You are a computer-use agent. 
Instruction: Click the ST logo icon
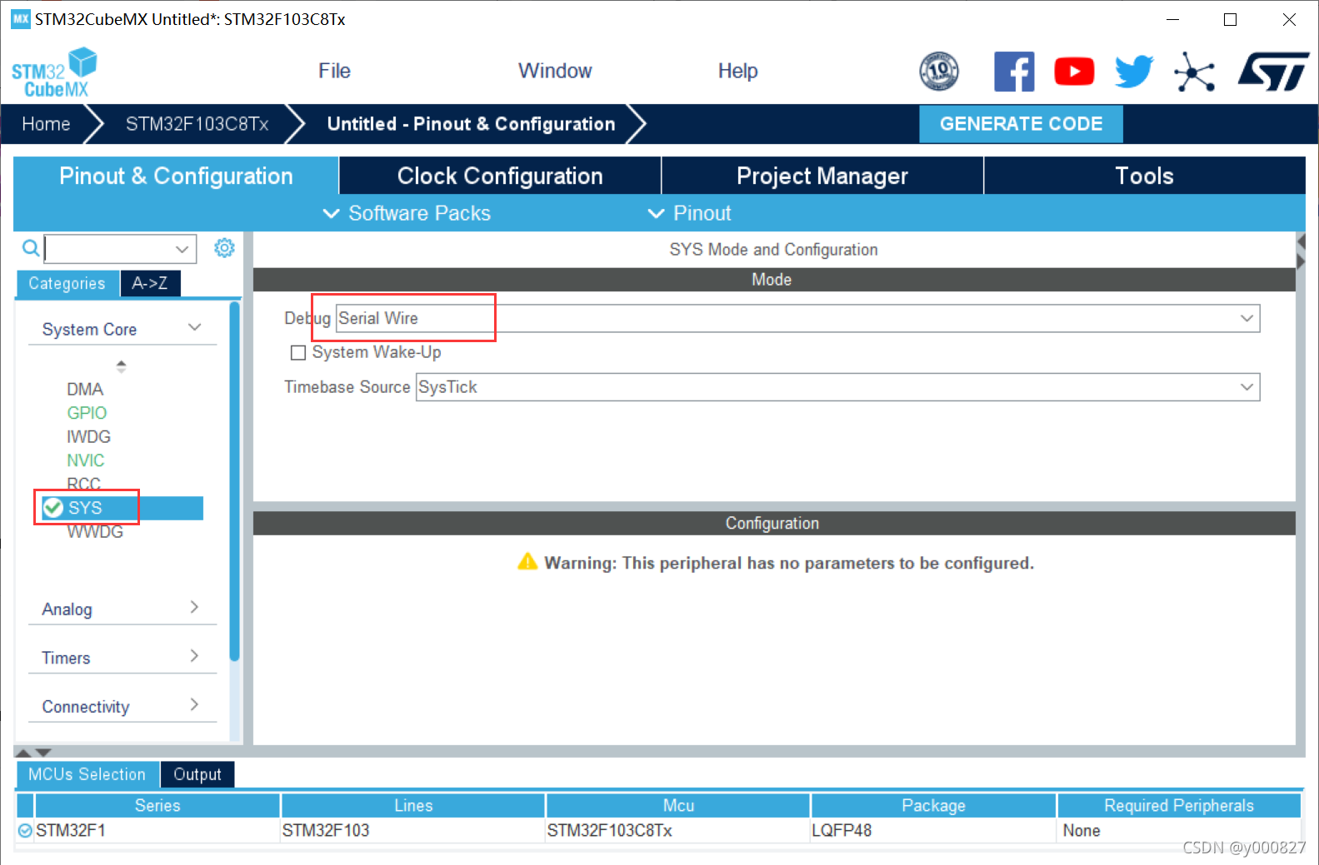1273,72
